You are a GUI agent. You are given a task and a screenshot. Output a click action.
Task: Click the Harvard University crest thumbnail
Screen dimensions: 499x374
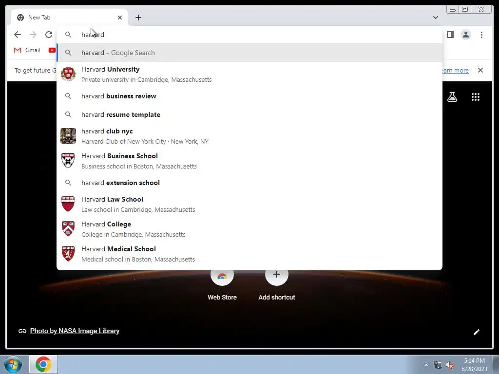pyautogui.click(x=68, y=74)
